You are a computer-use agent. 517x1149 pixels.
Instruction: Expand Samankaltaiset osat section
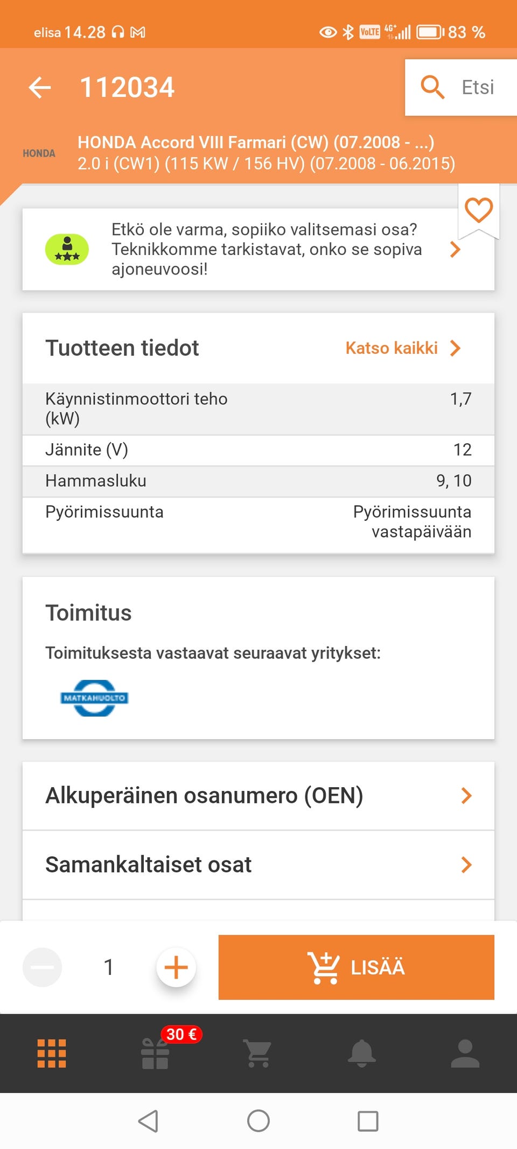pyautogui.click(x=258, y=865)
